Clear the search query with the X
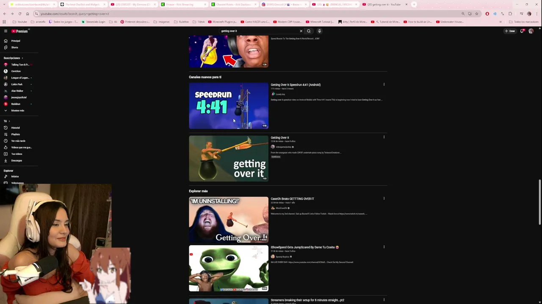542x304 pixels. (301, 31)
